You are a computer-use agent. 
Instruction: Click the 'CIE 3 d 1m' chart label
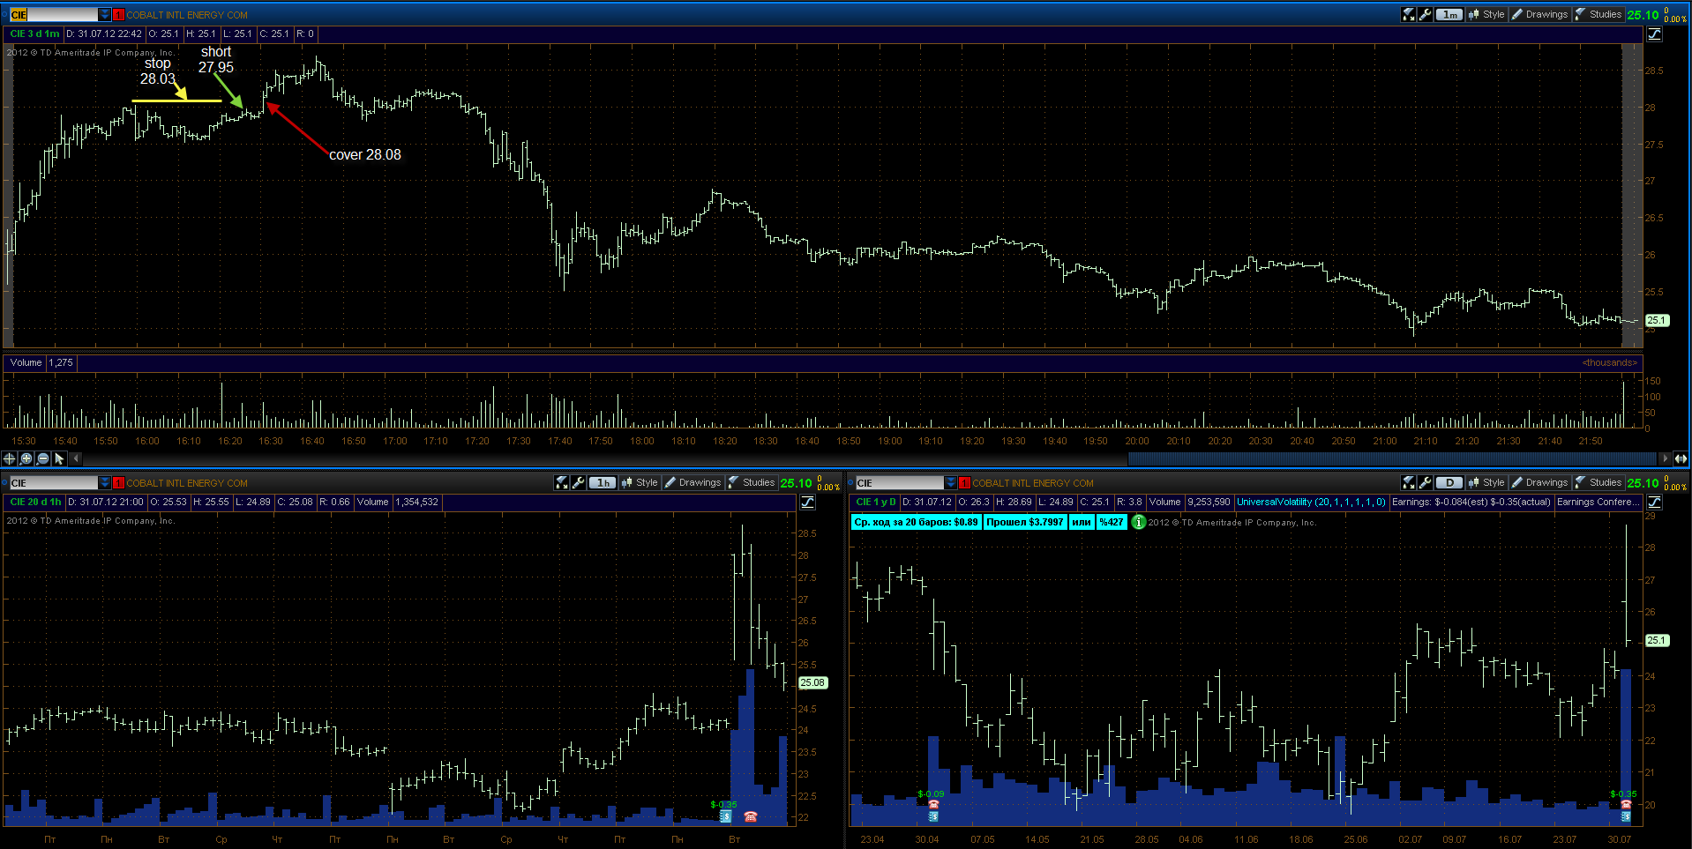click(34, 34)
